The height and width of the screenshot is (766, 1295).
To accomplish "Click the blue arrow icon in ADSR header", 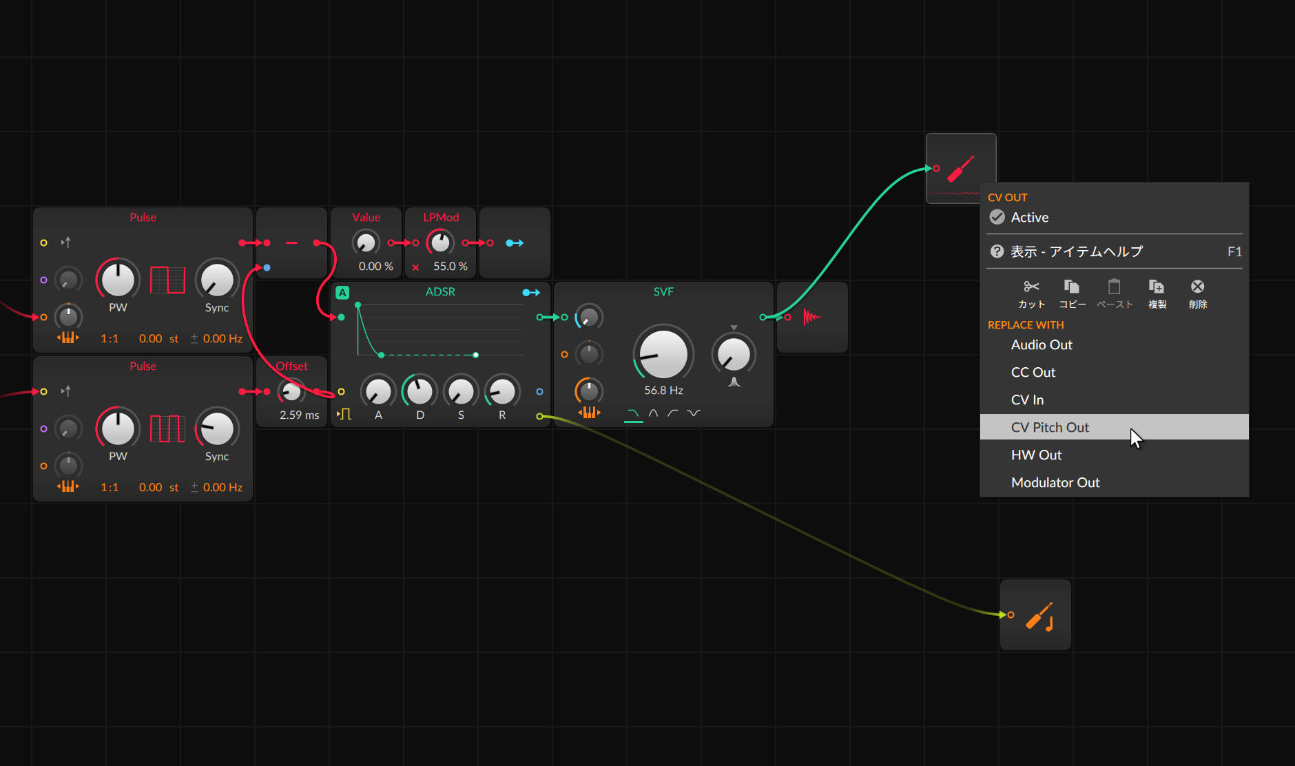I will 531,292.
